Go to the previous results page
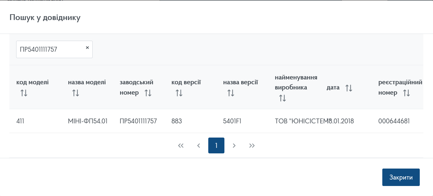Screen dimensions: 433x196 pyautogui.click(x=199, y=146)
